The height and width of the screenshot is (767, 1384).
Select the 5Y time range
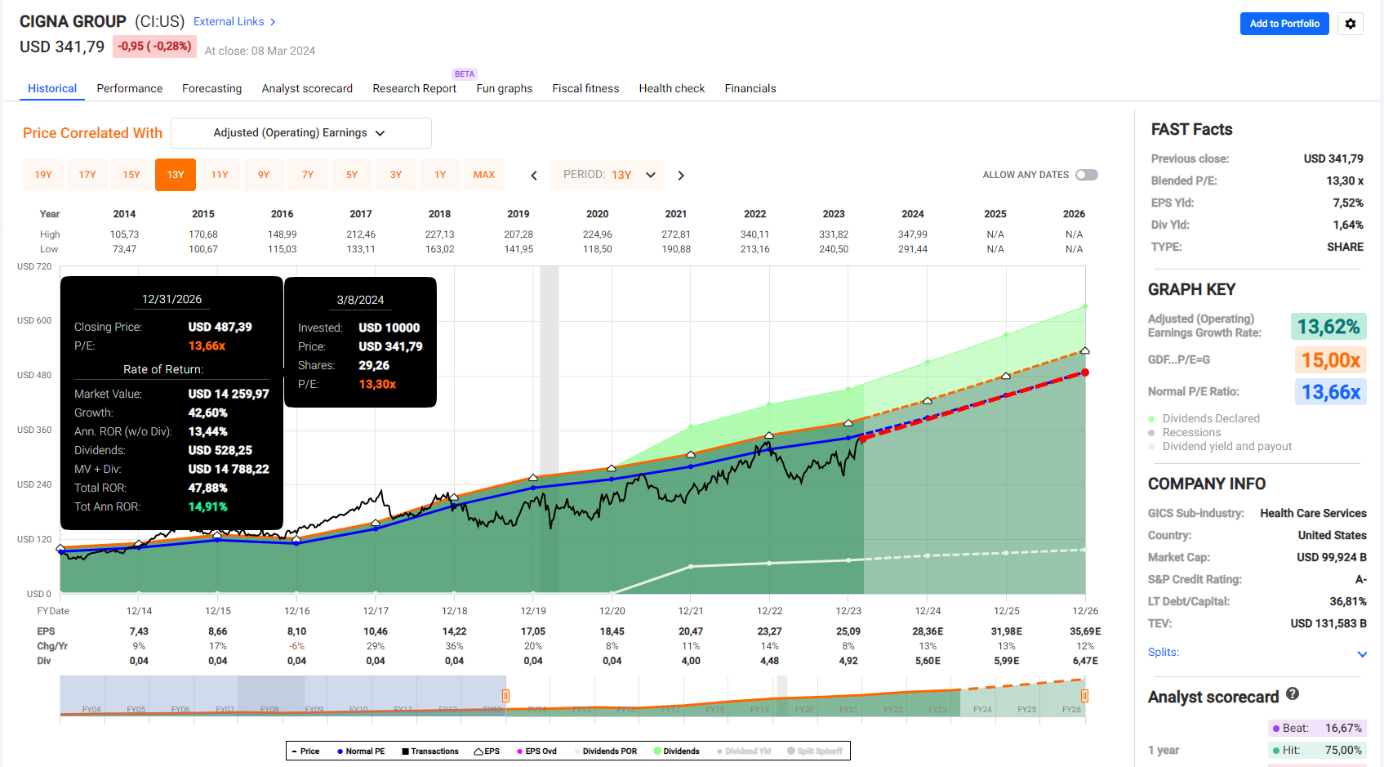click(x=352, y=175)
